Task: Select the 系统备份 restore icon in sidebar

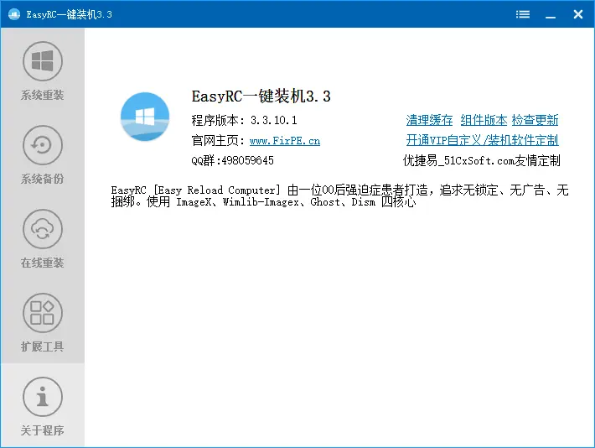Action: point(42,145)
